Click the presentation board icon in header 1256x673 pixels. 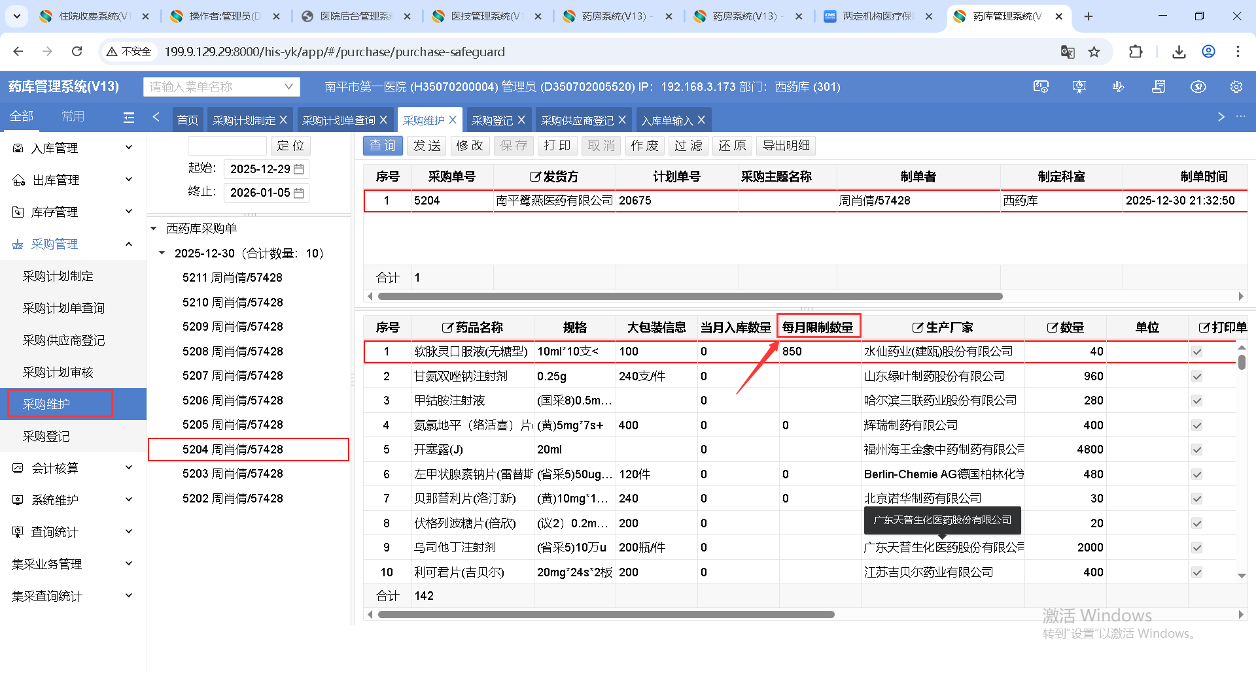coord(1079,87)
